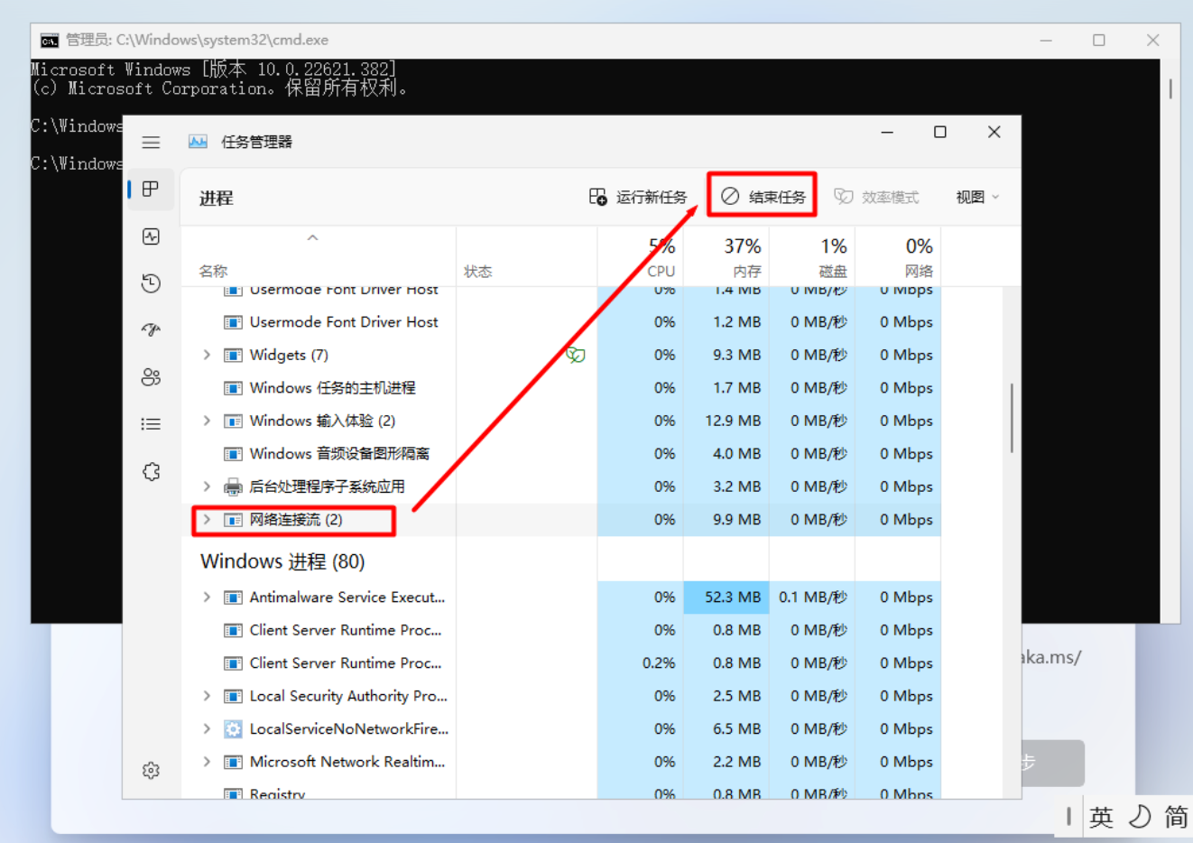The width and height of the screenshot is (1193, 843).
Task: Expand the 网络连接流 (2) group
Action: coord(207,520)
